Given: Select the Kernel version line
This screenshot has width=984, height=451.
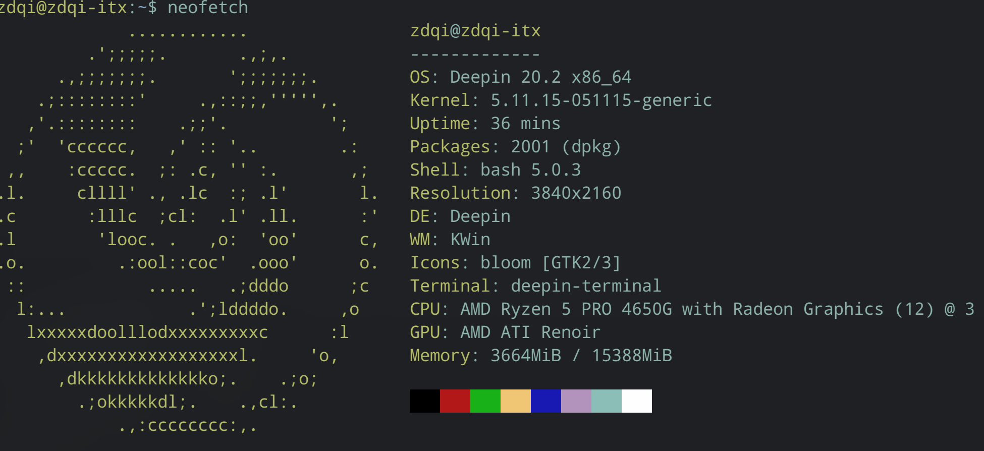Looking at the screenshot, I should (561, 100).
